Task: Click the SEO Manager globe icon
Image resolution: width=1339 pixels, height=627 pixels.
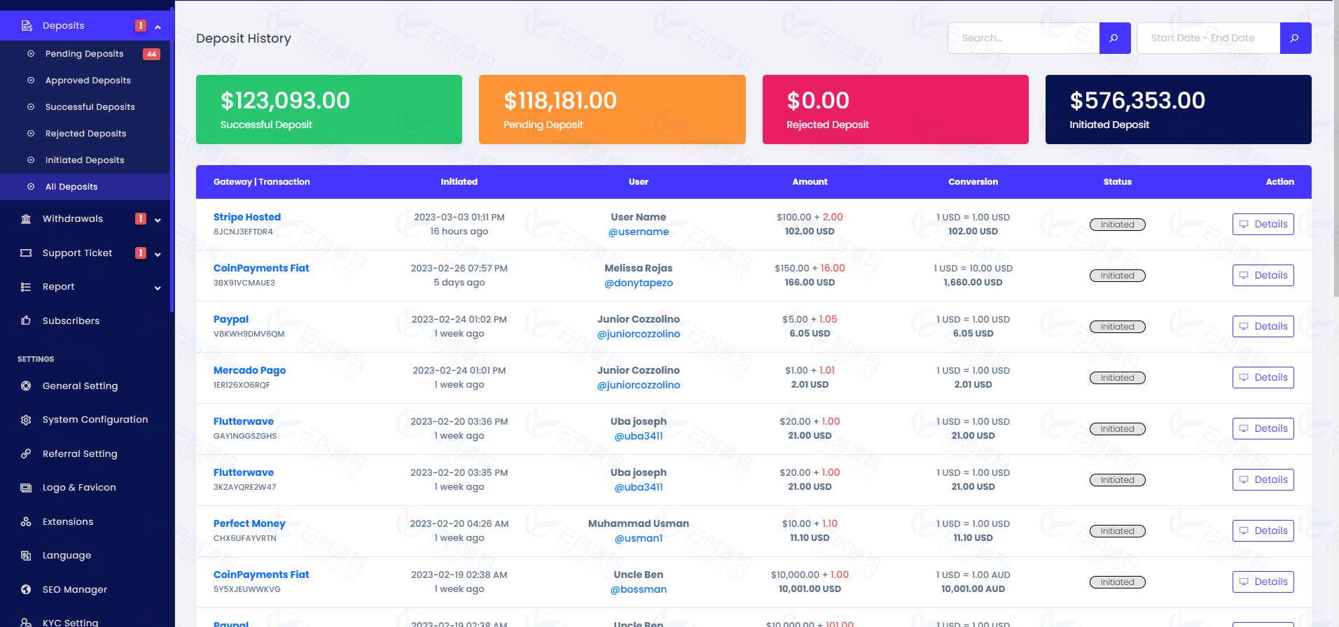Action: pyautogui.click(x=26, y=589)
